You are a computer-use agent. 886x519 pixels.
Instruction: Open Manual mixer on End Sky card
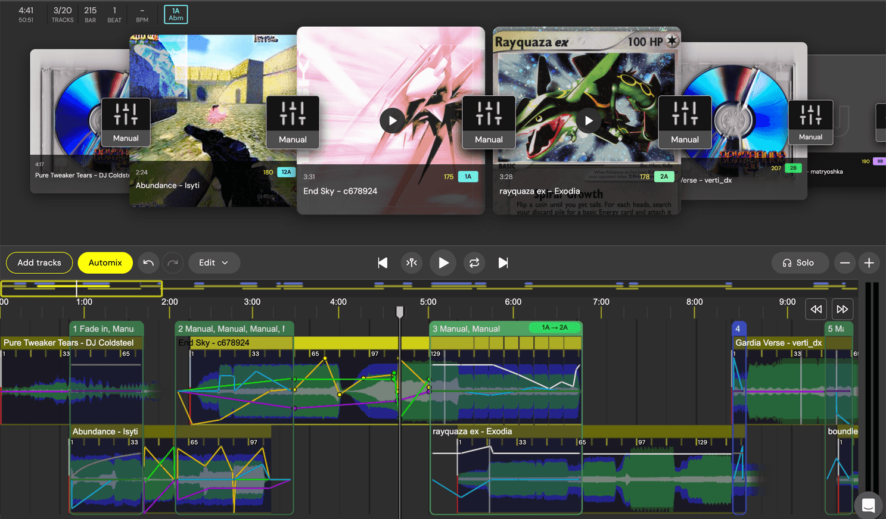coord(489,122)
